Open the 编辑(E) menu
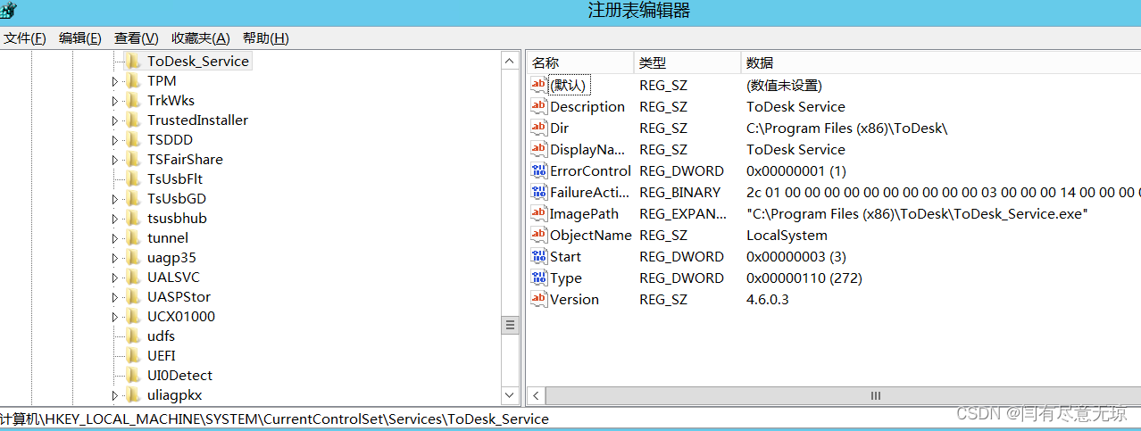The image size is (1141, 431). [80, 38]
